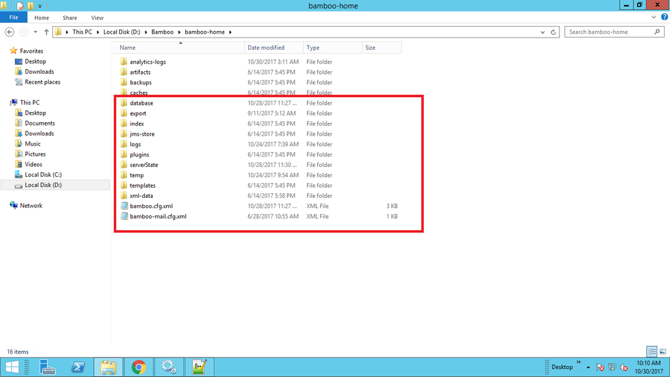Open the File ribbon tab

tap(13, 17)
